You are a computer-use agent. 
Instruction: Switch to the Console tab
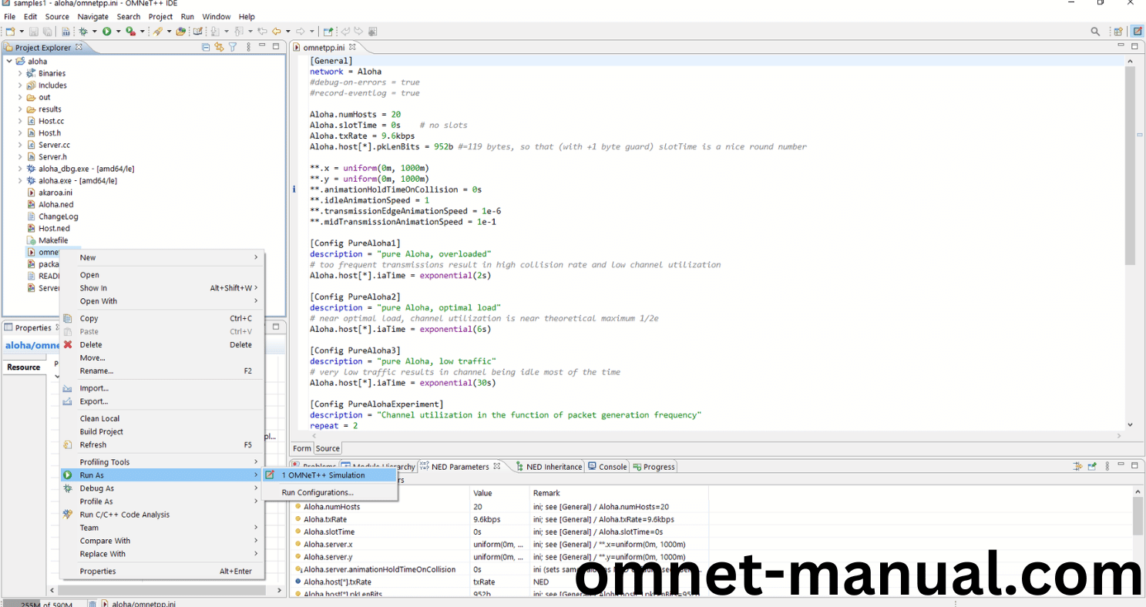[x=607, y=467]
